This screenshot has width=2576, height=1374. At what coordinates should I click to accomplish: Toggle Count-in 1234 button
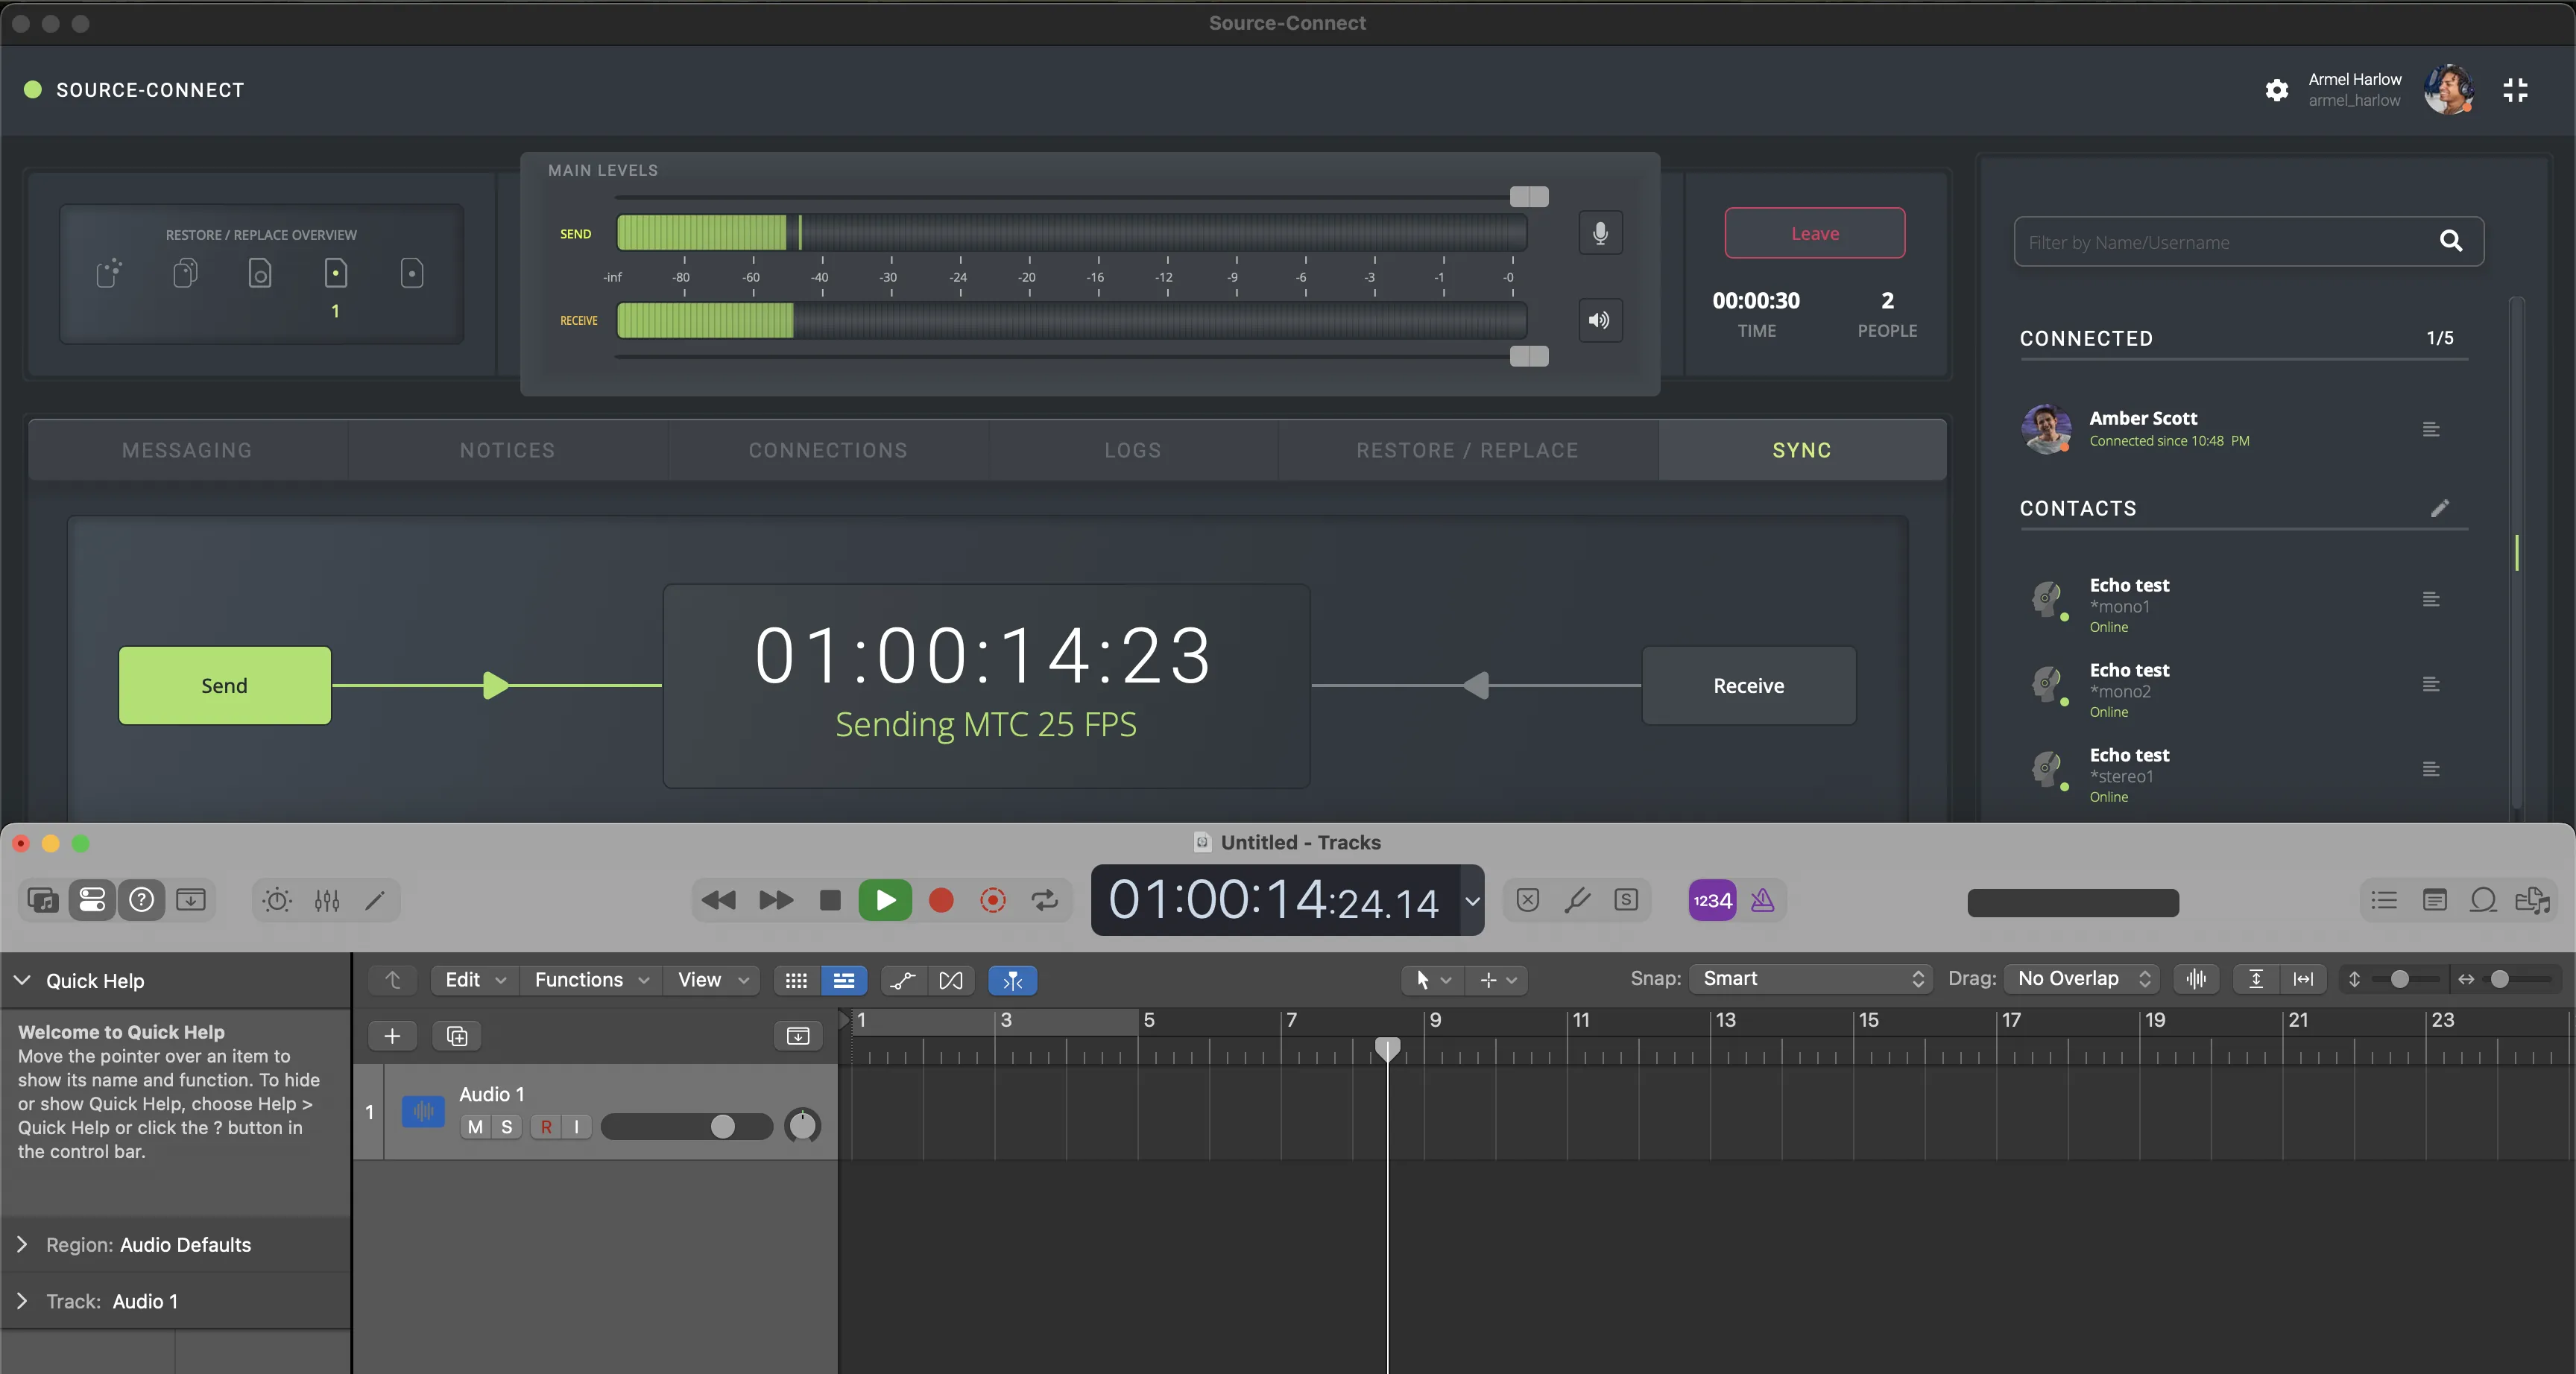point(1713,900)
